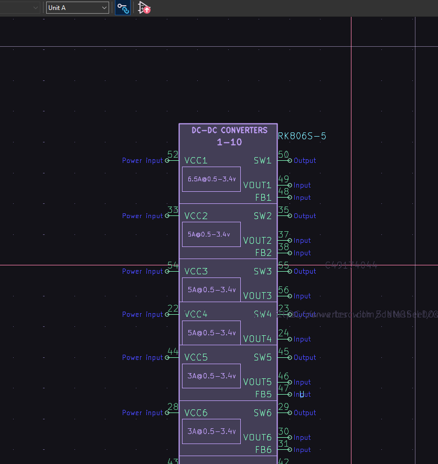Image resolution: width=438 pixels, height=464 pixels.
Task: Select the 3A rating box under VCC6
Action: click(211, 431)
